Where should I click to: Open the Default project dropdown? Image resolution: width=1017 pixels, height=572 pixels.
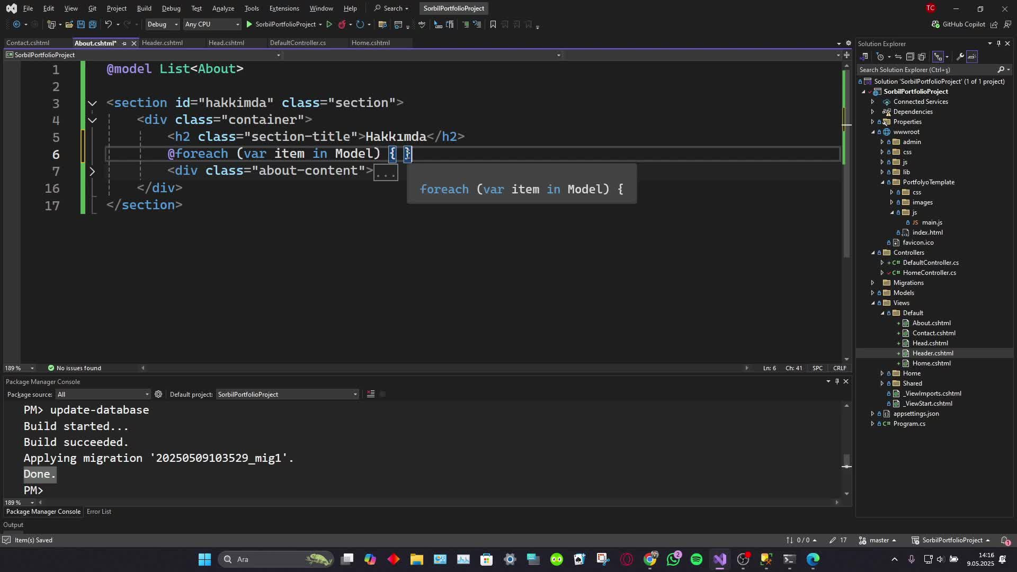click(288, 394)
